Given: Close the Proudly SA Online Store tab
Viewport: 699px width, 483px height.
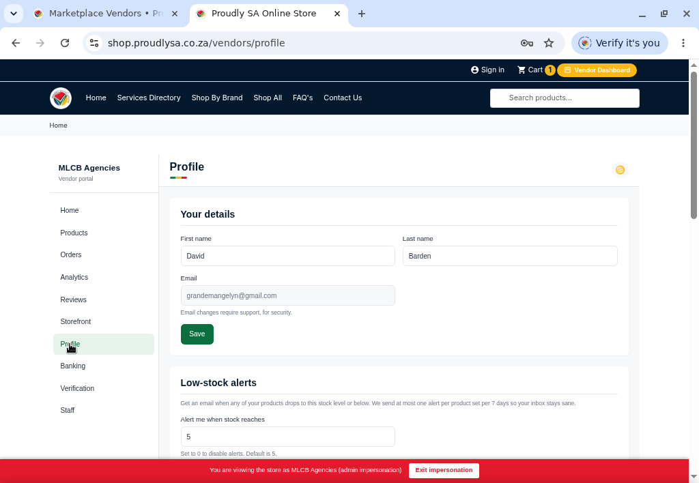Looking at the screenshot, I should coord(337,14).
